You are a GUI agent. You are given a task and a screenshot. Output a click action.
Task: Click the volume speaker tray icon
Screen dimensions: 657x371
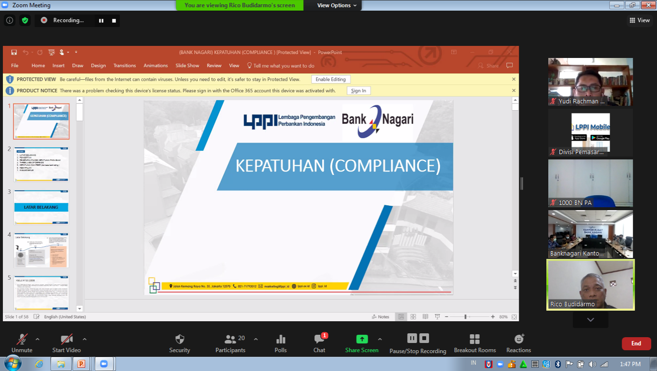point(592,364)
